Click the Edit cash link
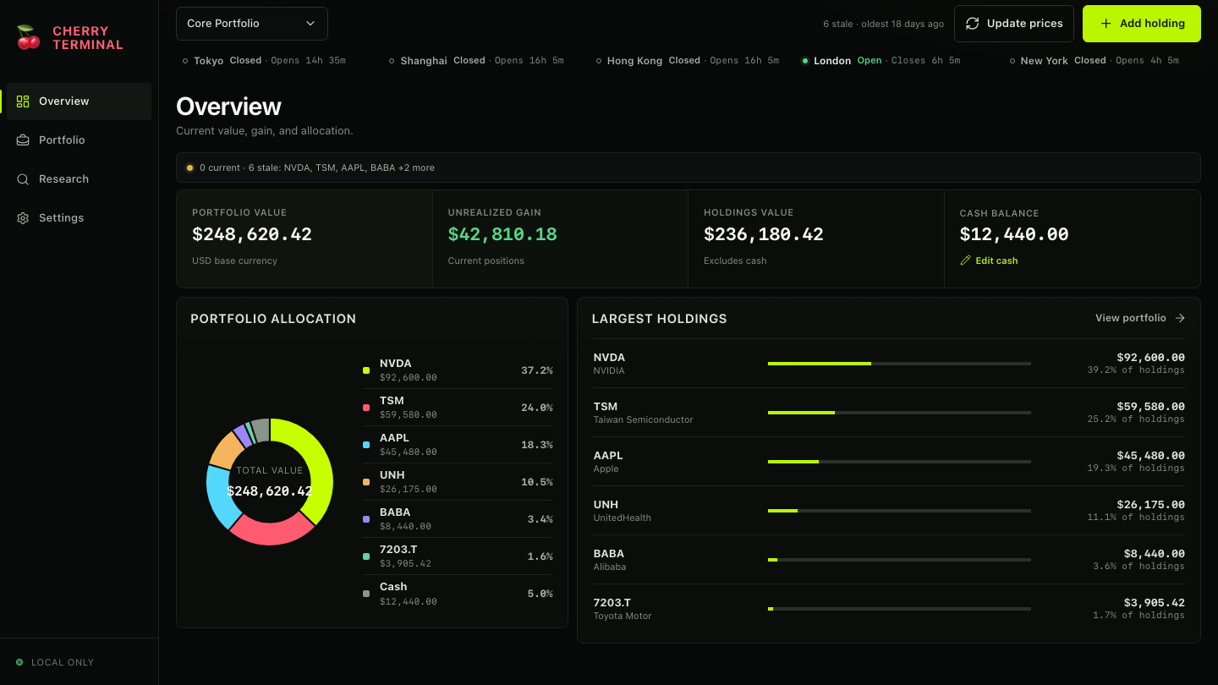Image resolution: width=1218 pixels, height=685 pixels. [989, 260]
